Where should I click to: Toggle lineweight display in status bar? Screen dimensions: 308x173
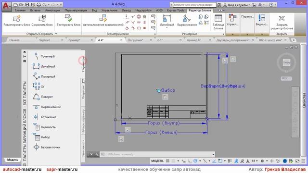point(230,161)
